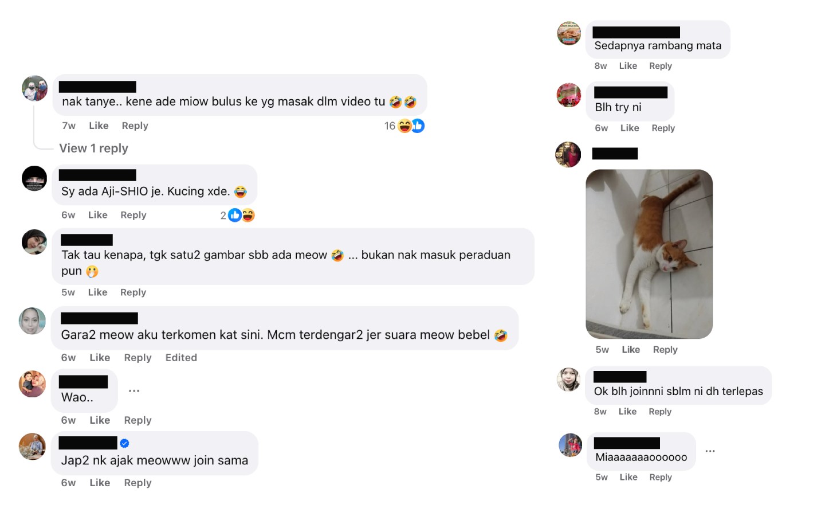Open avatar of "Sy ada Aji-SHIO" commenter

click(34, 178)
